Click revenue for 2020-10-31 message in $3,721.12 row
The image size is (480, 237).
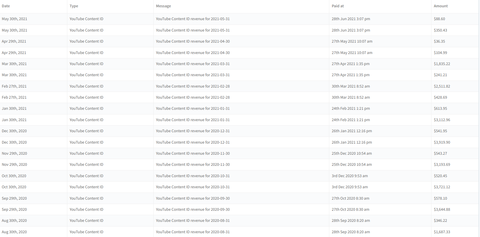193,187
